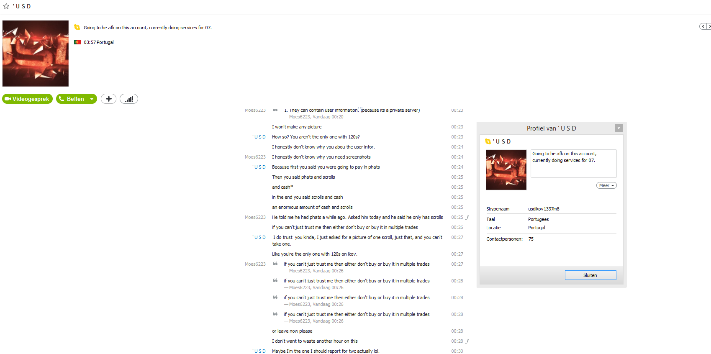Open the Bellen call options arrow
Viewport: 711px width, 354px height.
click(x=92, y=99)
